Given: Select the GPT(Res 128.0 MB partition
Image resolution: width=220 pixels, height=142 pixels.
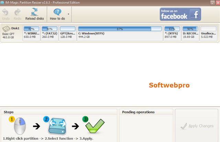Looking at the screenshot, I should click(68, 33).
